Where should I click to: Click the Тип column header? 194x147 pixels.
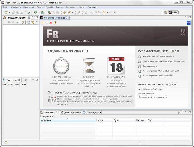156,120
